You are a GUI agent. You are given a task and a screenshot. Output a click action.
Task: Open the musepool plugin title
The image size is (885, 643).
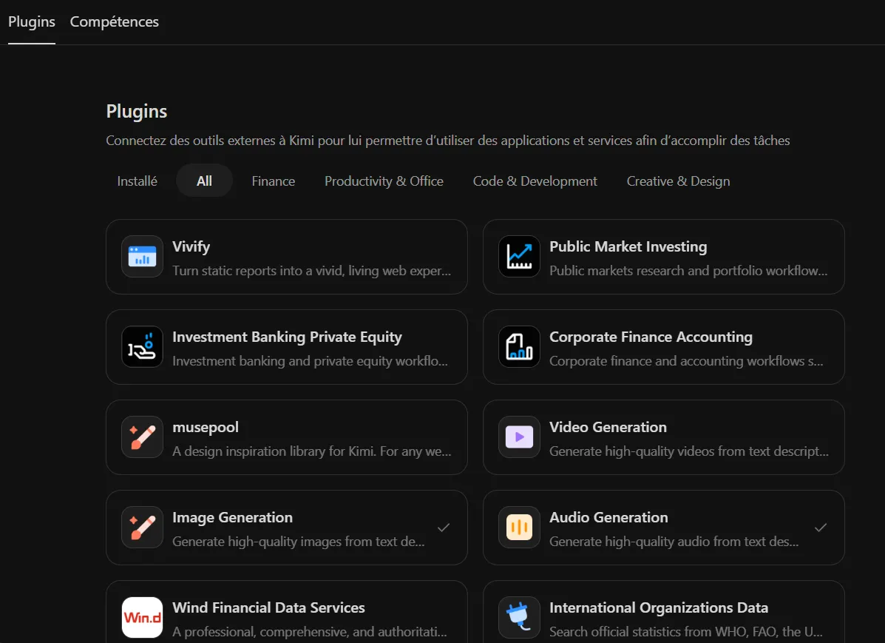(206, 428)
